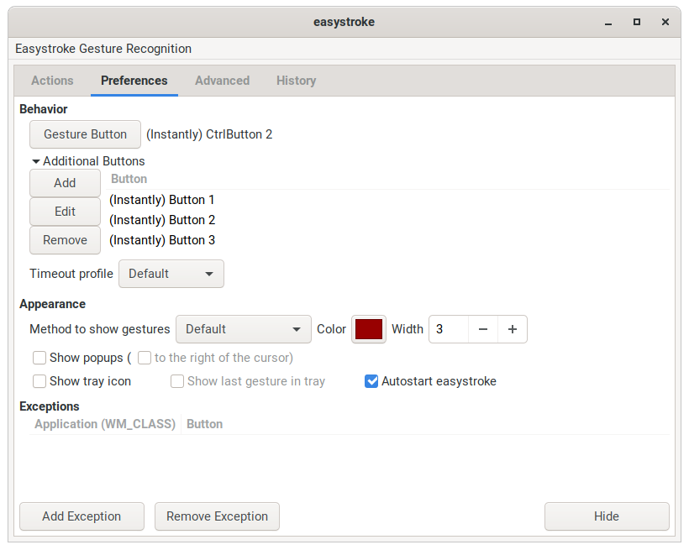Toggle 'to the right of the cursor' checkbox
The image size is (689, 550).
(145, 358)
